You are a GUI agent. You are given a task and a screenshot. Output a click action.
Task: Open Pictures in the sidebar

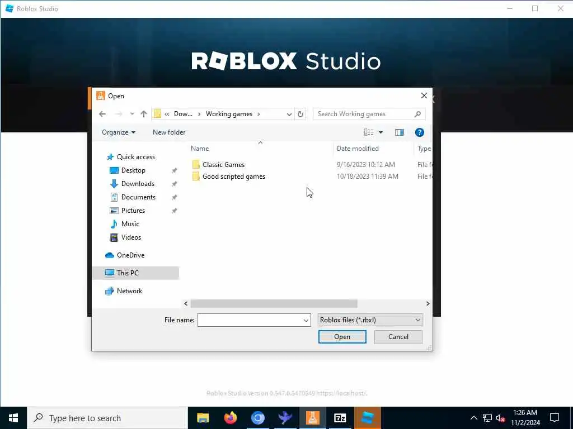coord(133,211)
